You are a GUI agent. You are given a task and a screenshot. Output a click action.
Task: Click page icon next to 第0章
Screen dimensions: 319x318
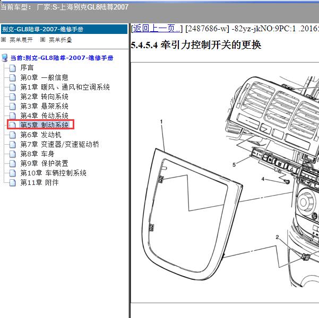tap(13, 77)
